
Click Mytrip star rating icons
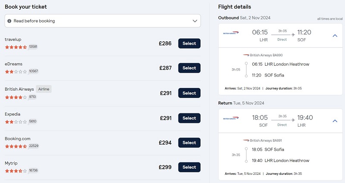(x=16, y=171)
